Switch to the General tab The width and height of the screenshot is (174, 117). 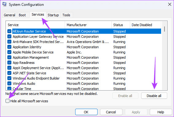(x=10, y=15)
